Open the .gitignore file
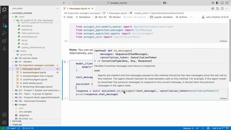This screenshot has width=231, height=130. tap(35, 115)
